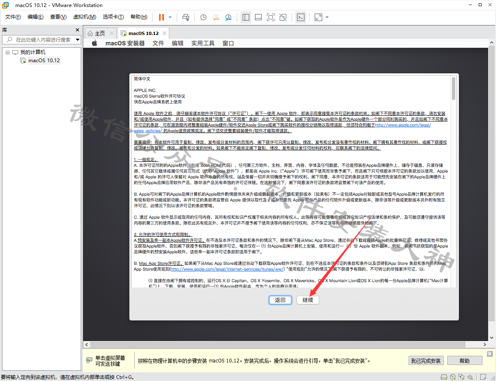Select 我的计算机 in the library tree
Image resolution: width=496 pixels, height=381 pixels.
coord(33,52)
